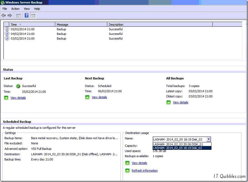248x182 pixels.
Task: Click info icon for 03/02/2014 21:00 backup
Action: (7, 38)
